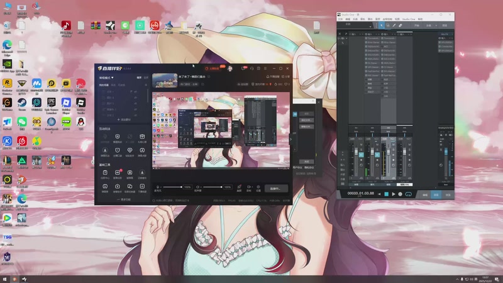Click the headset support icon in live app

pos(252,69)
